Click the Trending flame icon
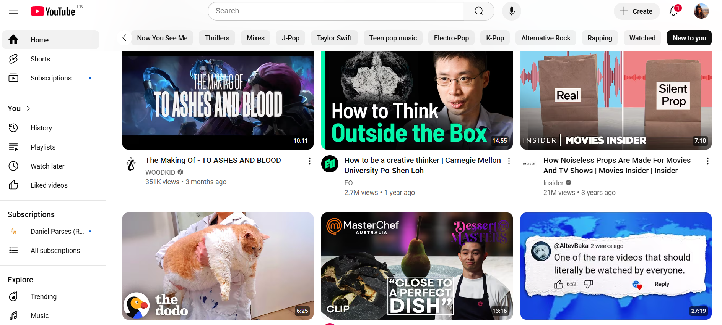Image resolution: width=722 pixels, height=325 pixels. 13,296
